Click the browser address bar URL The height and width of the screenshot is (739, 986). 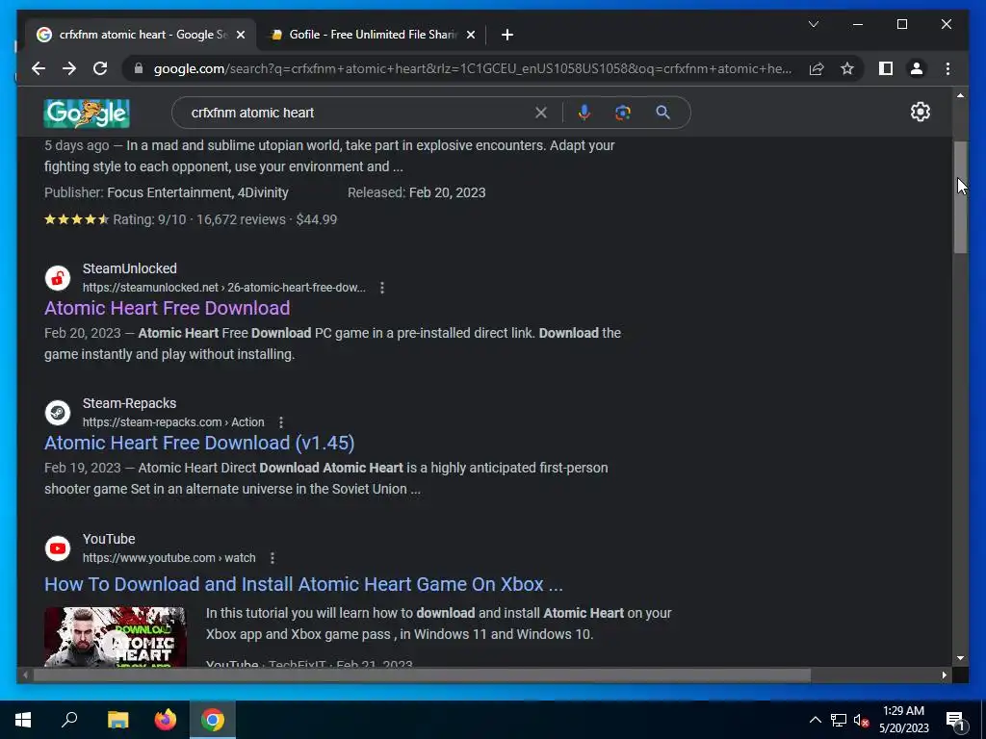[x=472, y=68]
